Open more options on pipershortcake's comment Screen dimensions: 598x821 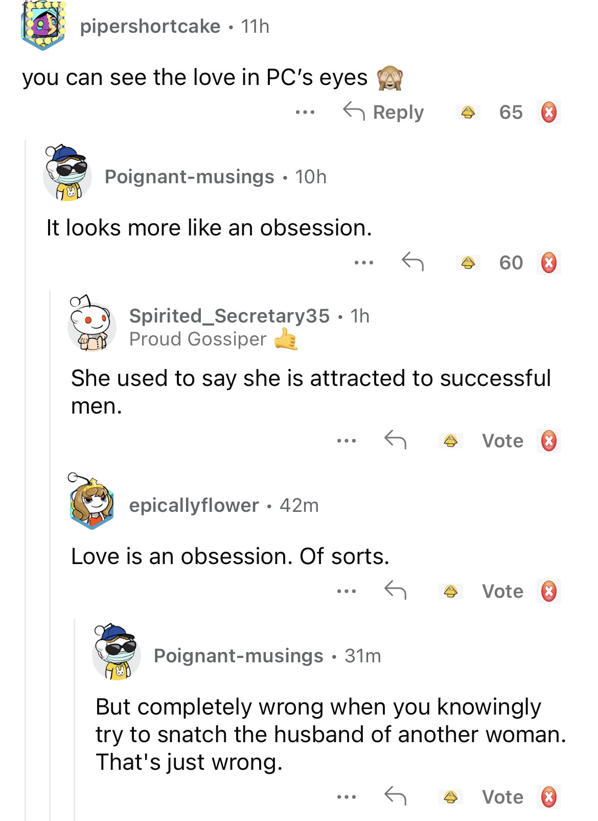coord(305,112)
